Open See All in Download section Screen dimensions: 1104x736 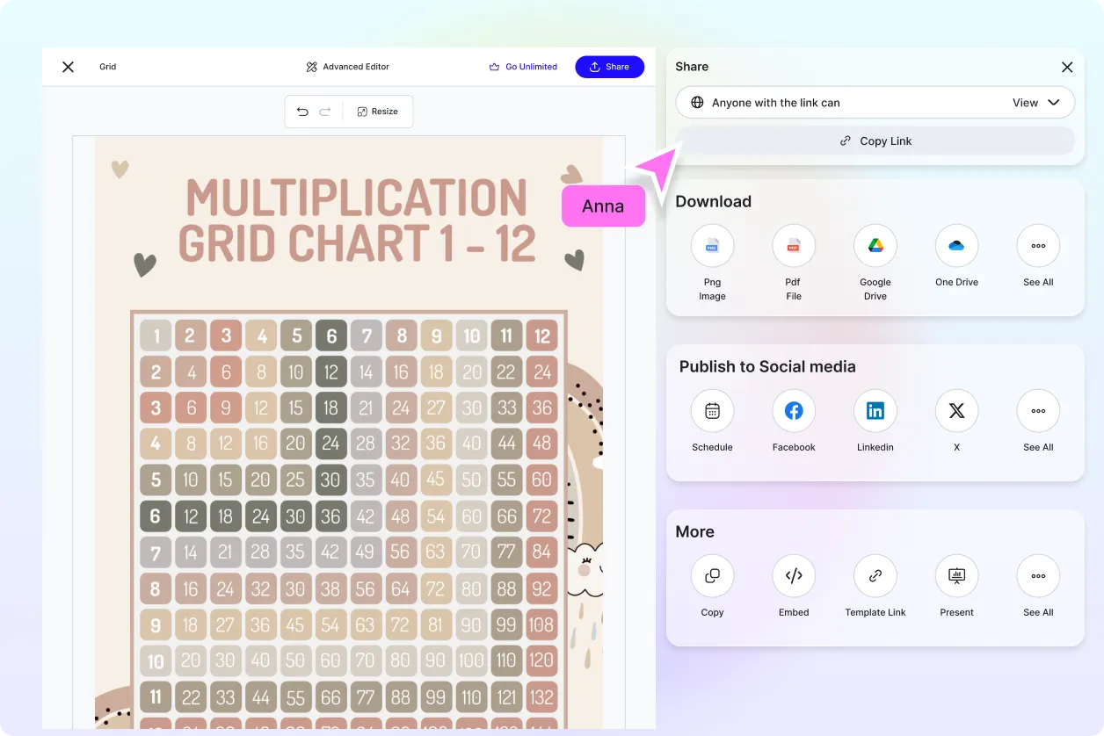pos(1038,246)
